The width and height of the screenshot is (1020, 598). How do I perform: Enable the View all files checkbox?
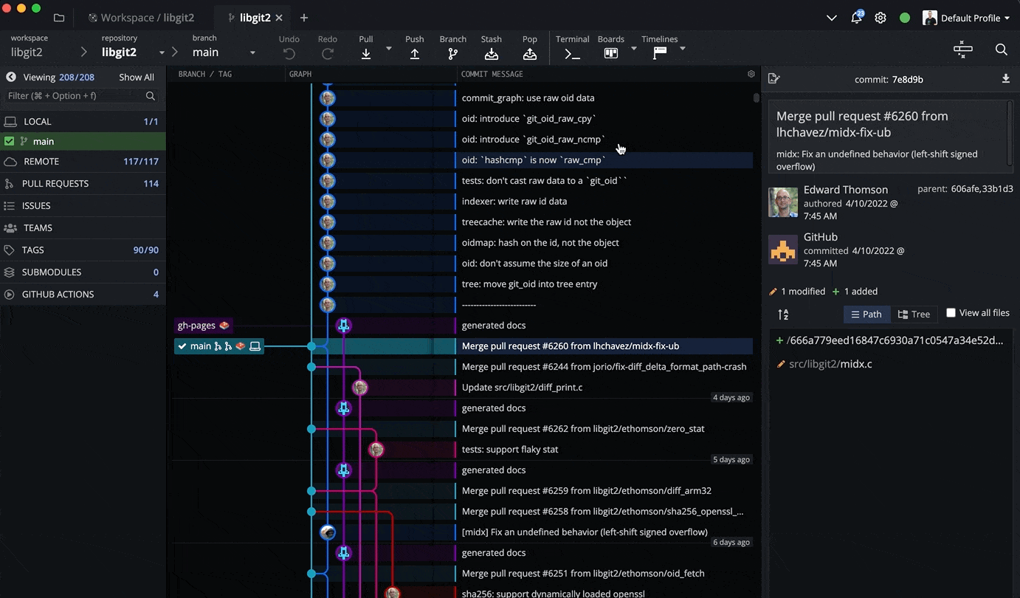(951, 313)
